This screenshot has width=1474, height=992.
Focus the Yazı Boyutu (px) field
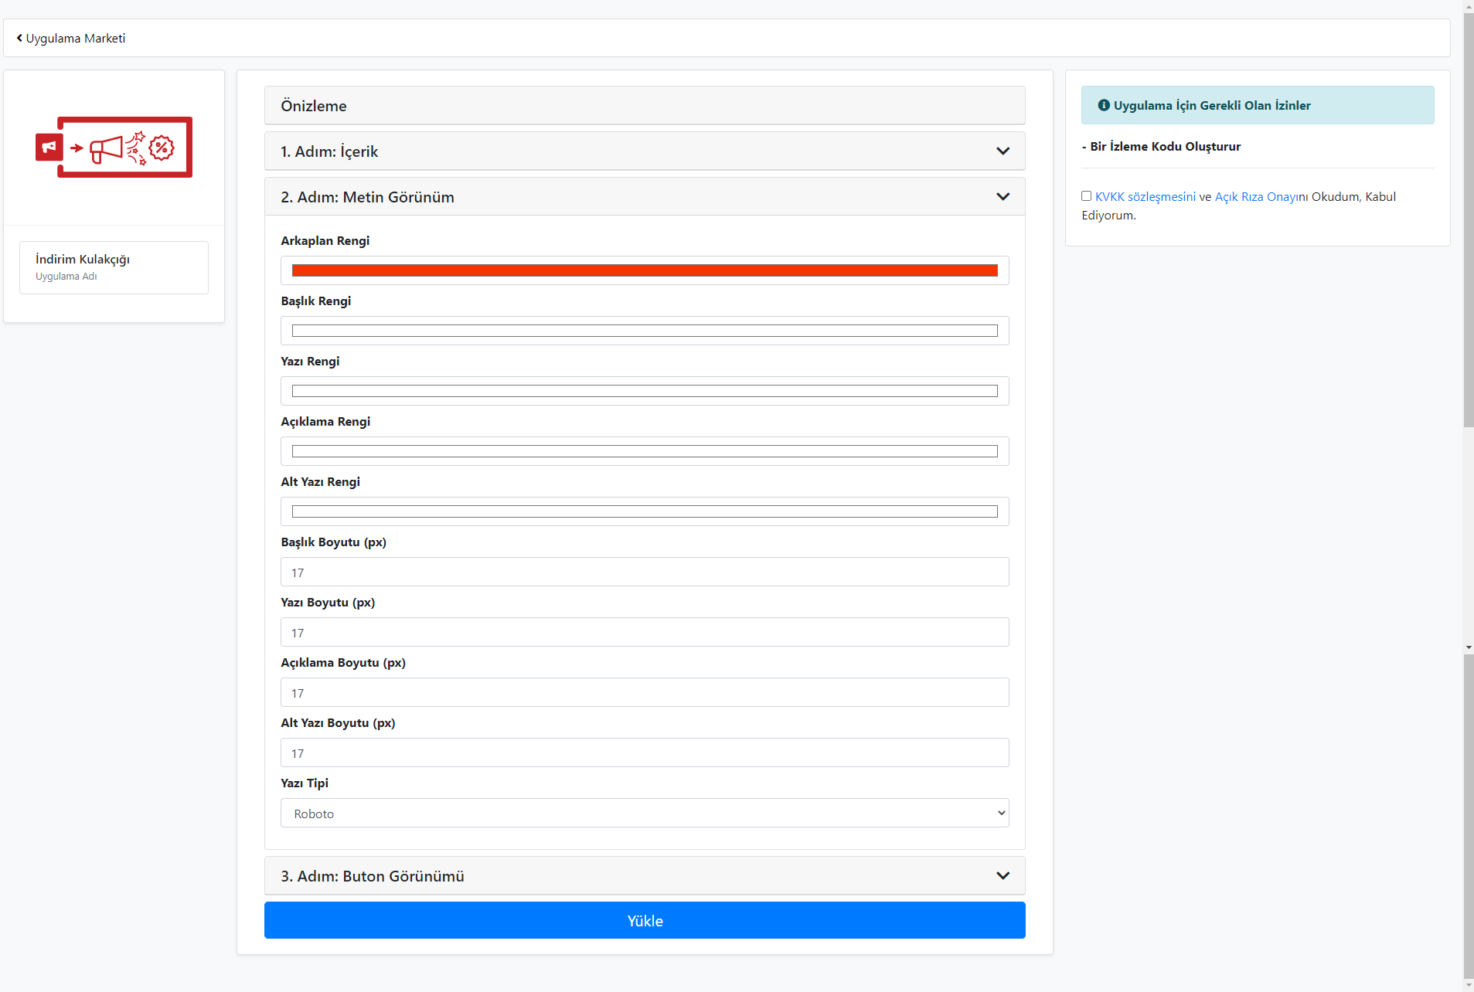(x=645, y=632)
